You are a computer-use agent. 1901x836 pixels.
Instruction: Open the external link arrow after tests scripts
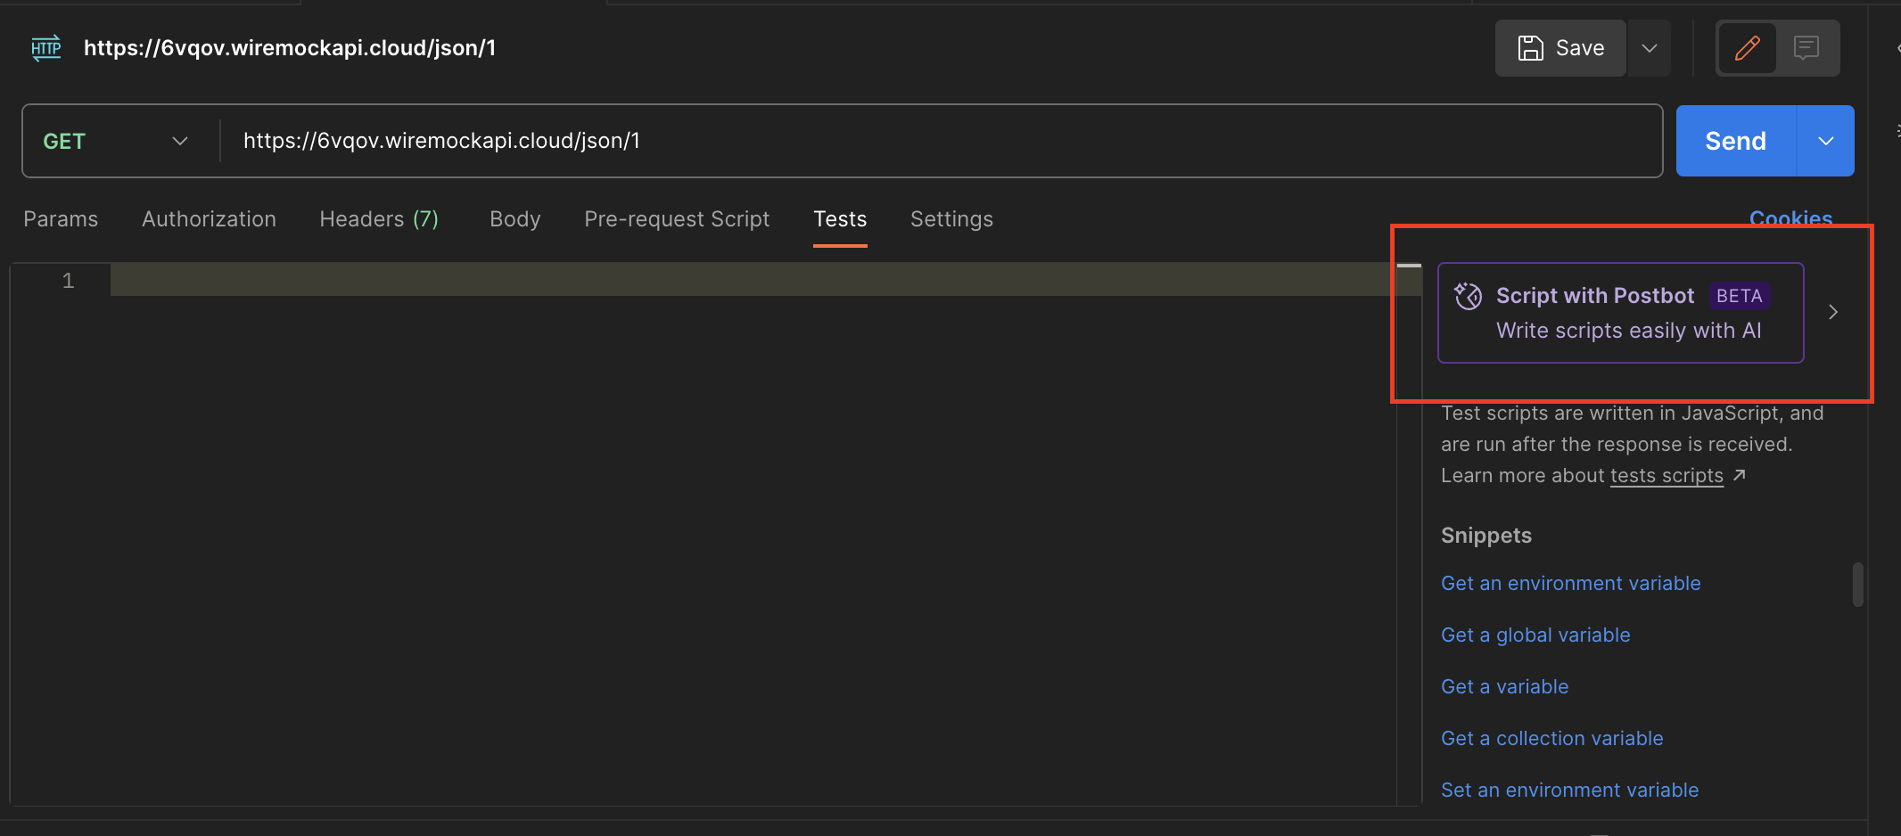(x=1739, y=475)
